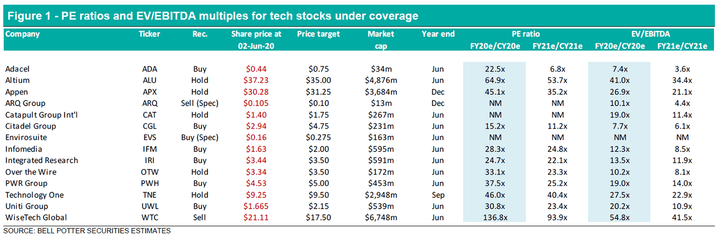This screenshot has height=237, width=721.
Task: Click the Ticker column header
Action: click(149, 35)
